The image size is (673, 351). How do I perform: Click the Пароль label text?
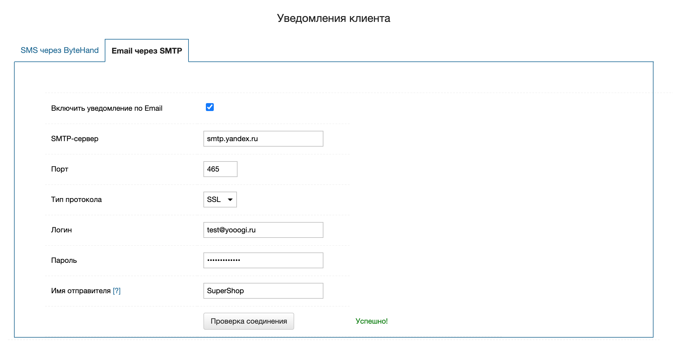pos(64,260)
